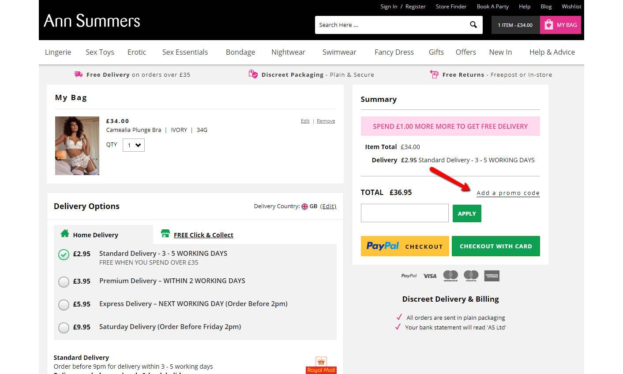Click Checkout With Card button
The image size is (623, 374).
tap(495, 246)
